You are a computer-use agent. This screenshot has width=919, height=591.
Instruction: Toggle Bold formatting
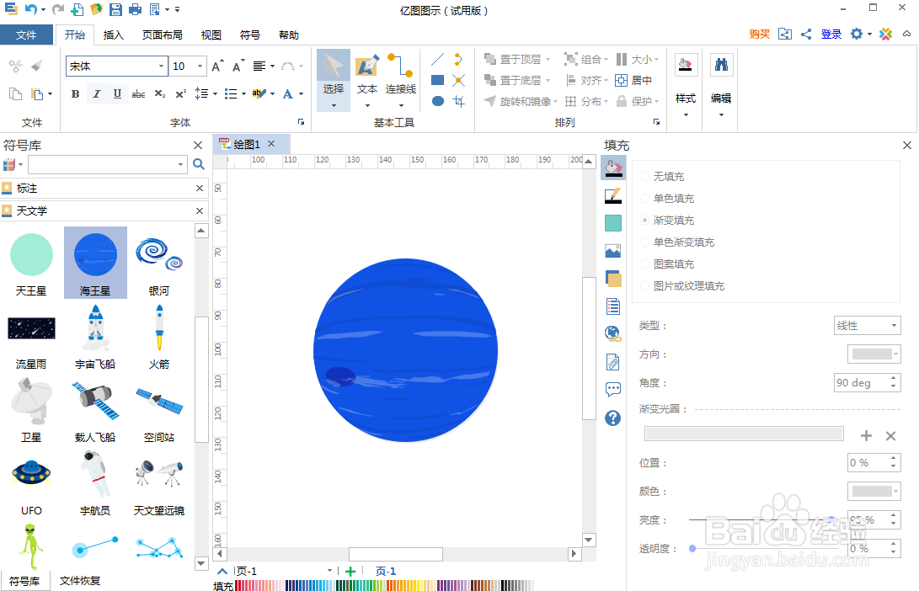pos(75,93)
